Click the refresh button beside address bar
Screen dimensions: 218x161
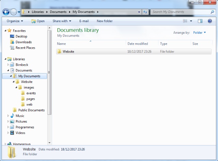coord(145,12)
